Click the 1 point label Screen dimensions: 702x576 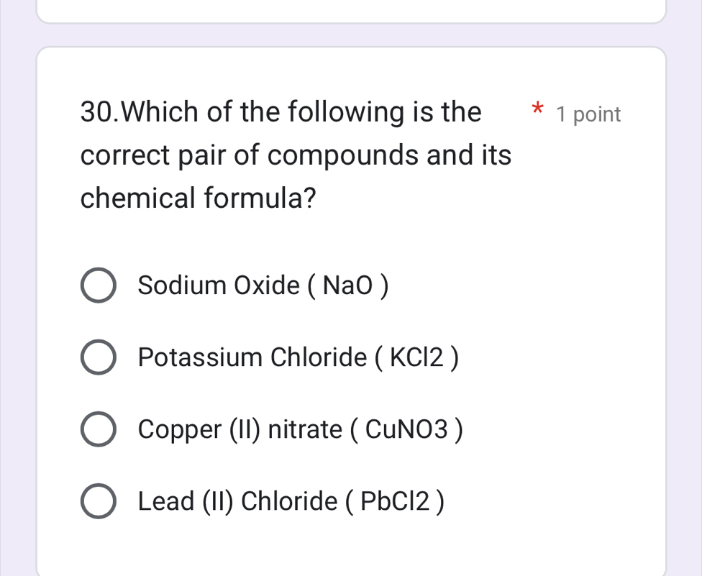[587, 114]
